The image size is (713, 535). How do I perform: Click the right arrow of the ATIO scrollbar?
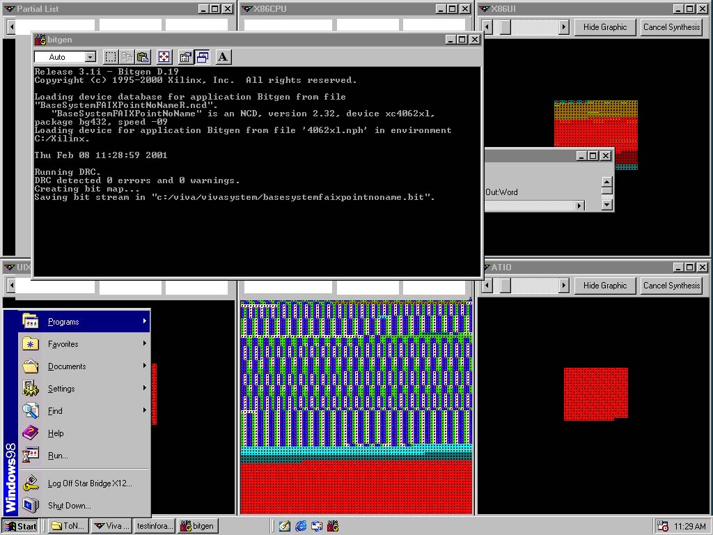(x=564, y=286)
